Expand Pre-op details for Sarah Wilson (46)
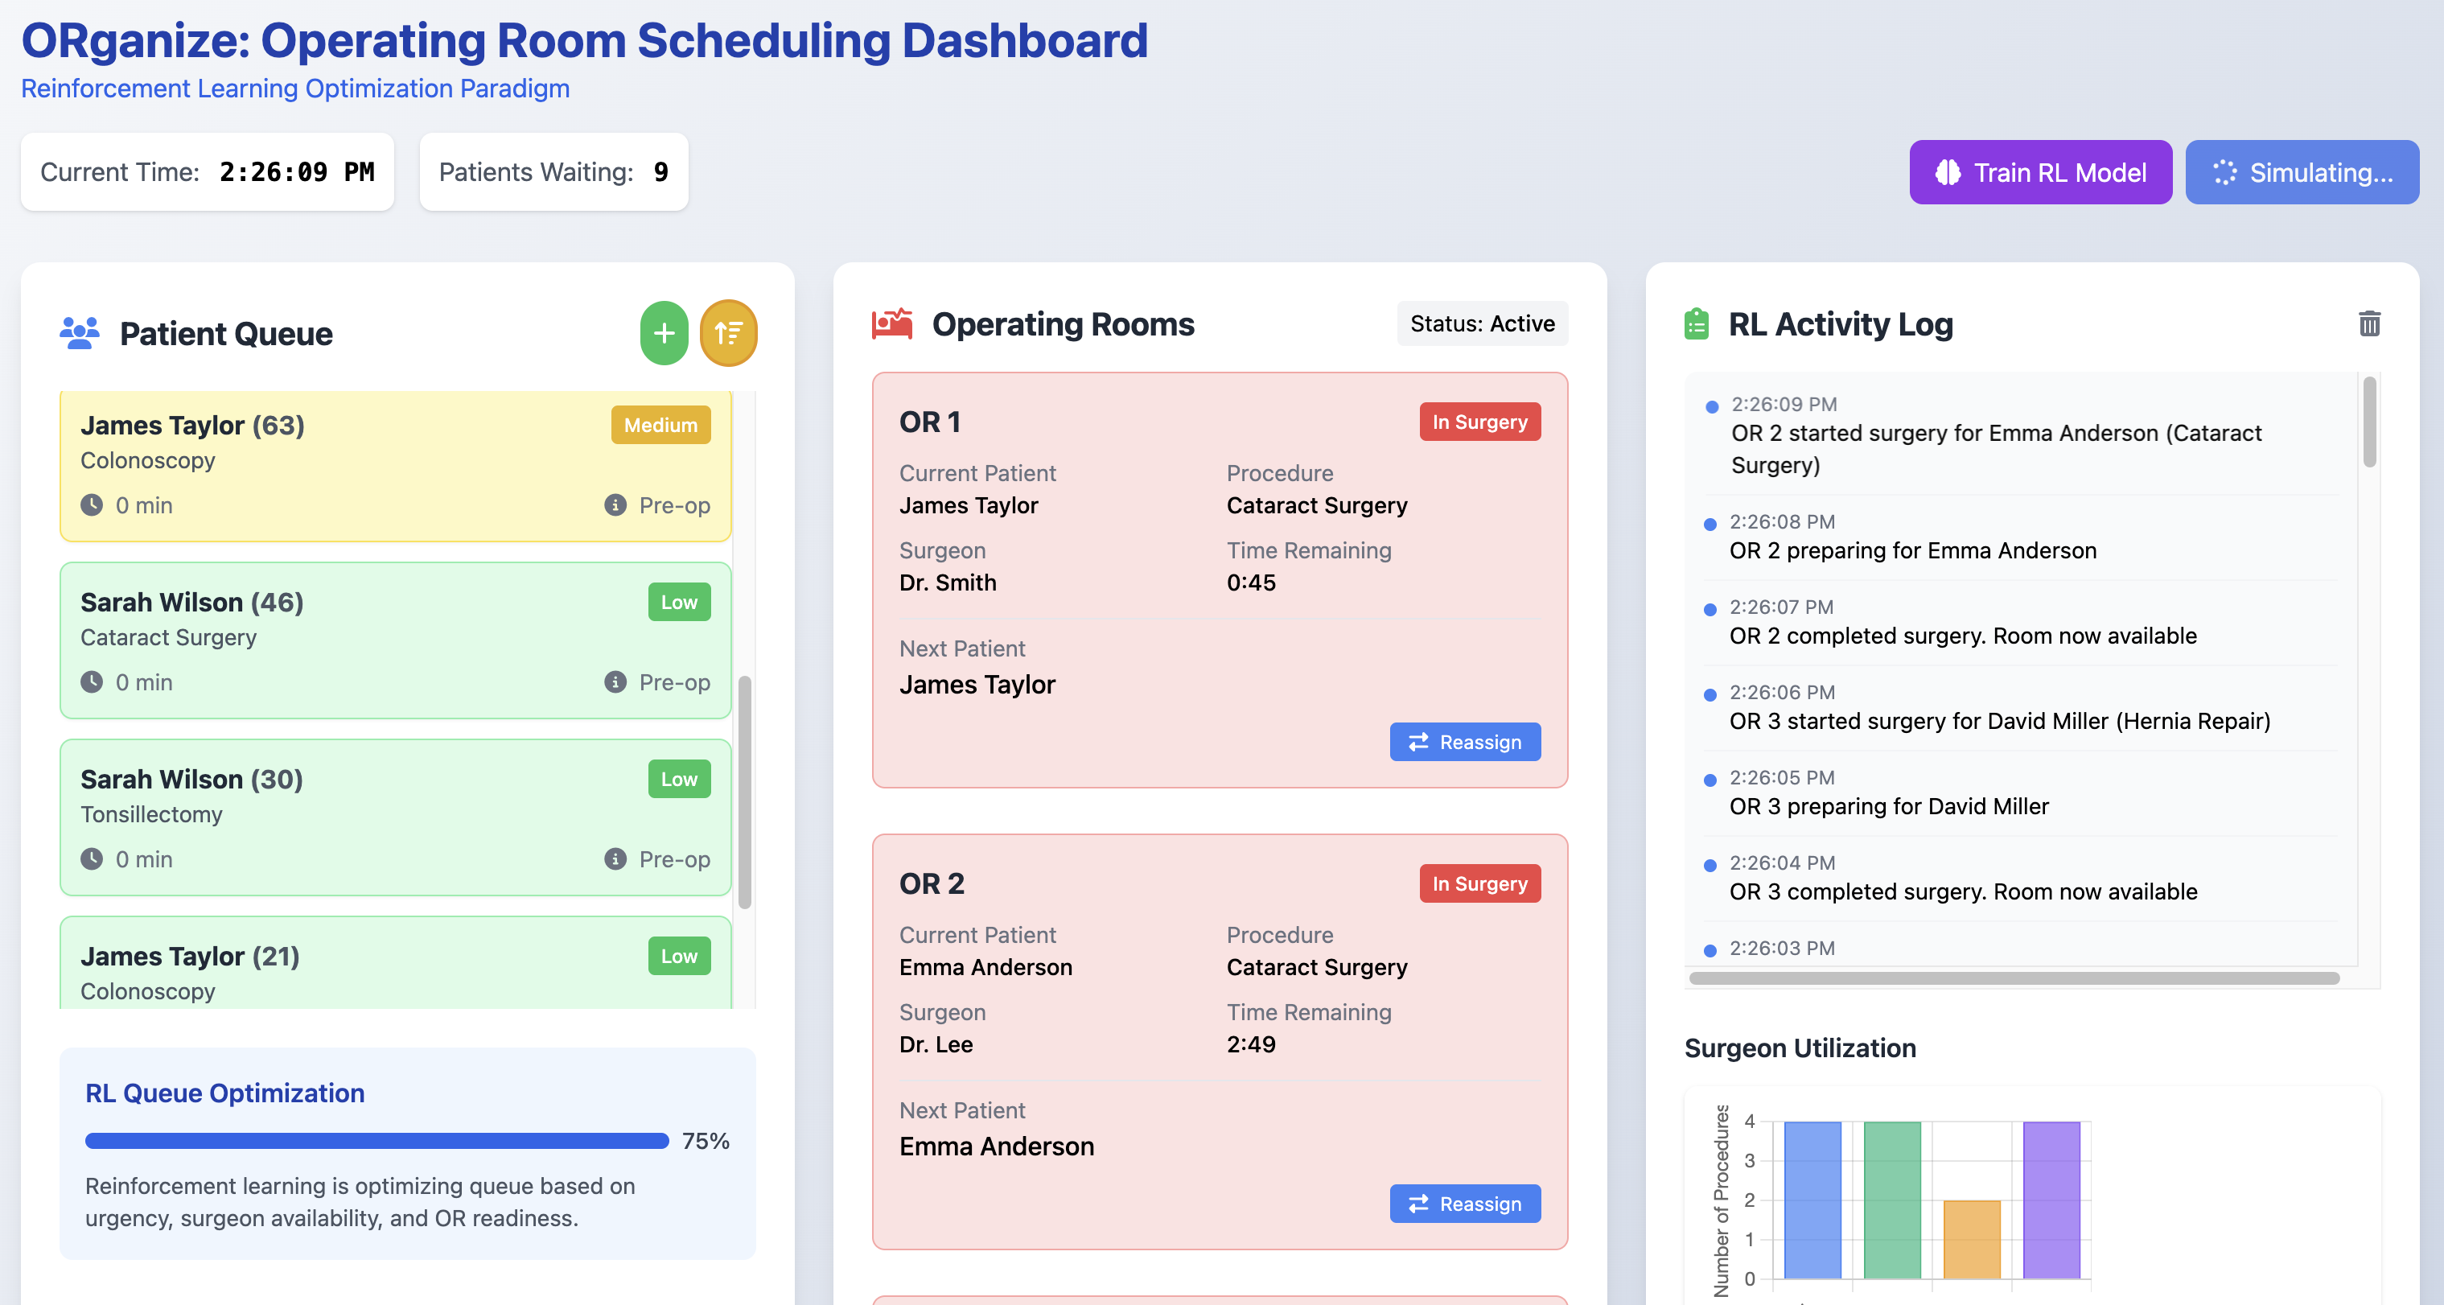The width and height of the screenshot is (2444, 1305). pos(615,681)
